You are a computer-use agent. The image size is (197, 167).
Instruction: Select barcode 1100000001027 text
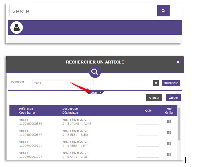coord(30,157)
